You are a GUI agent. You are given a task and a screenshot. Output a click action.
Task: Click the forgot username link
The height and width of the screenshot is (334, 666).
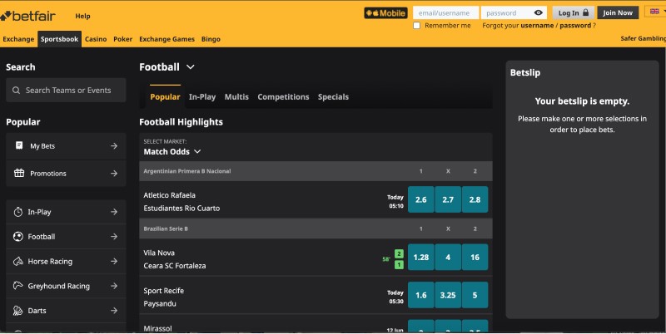pos(537,26)
